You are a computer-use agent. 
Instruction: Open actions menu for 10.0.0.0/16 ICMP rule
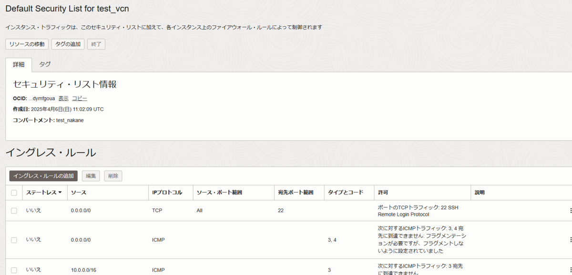pos(570,270)
